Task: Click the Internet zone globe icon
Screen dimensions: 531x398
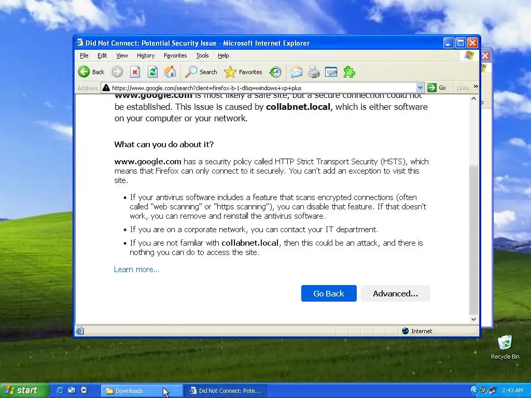Action: click(x=405, y=331)
